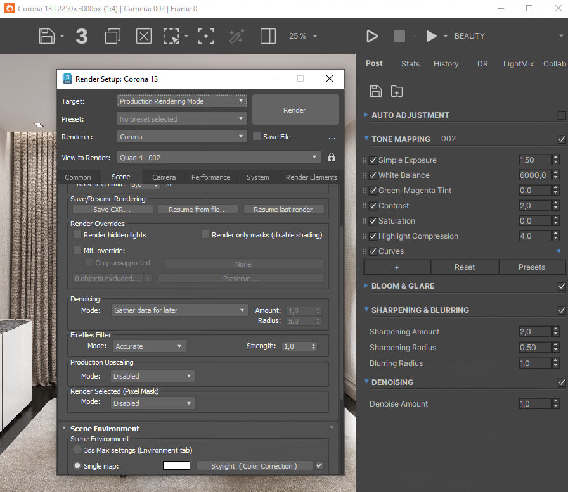Click the save image floppy icon in VFB toolbar
Viewport: 568px width, 492px height.
click(47, 36)
